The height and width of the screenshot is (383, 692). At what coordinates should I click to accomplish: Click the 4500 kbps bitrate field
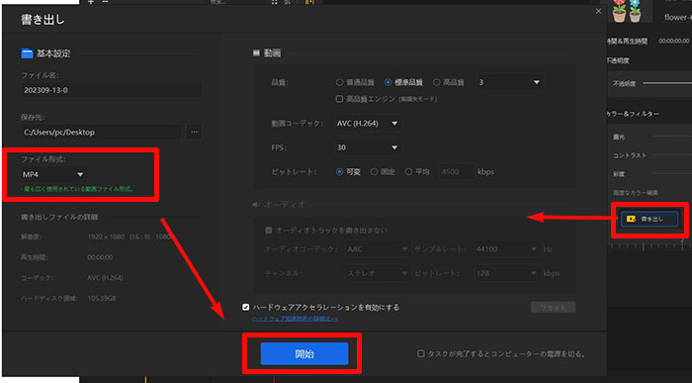tap(457, 172)
